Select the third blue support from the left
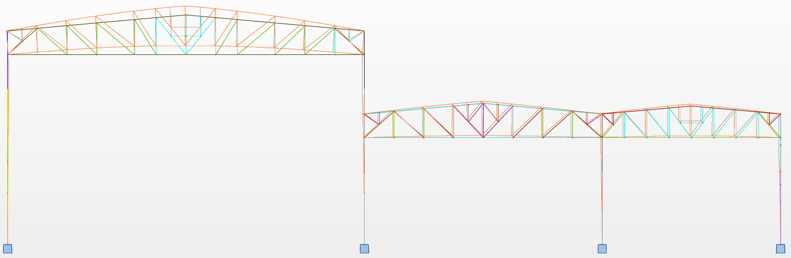The width and height of the screenshot is (791, 258). 602,249
